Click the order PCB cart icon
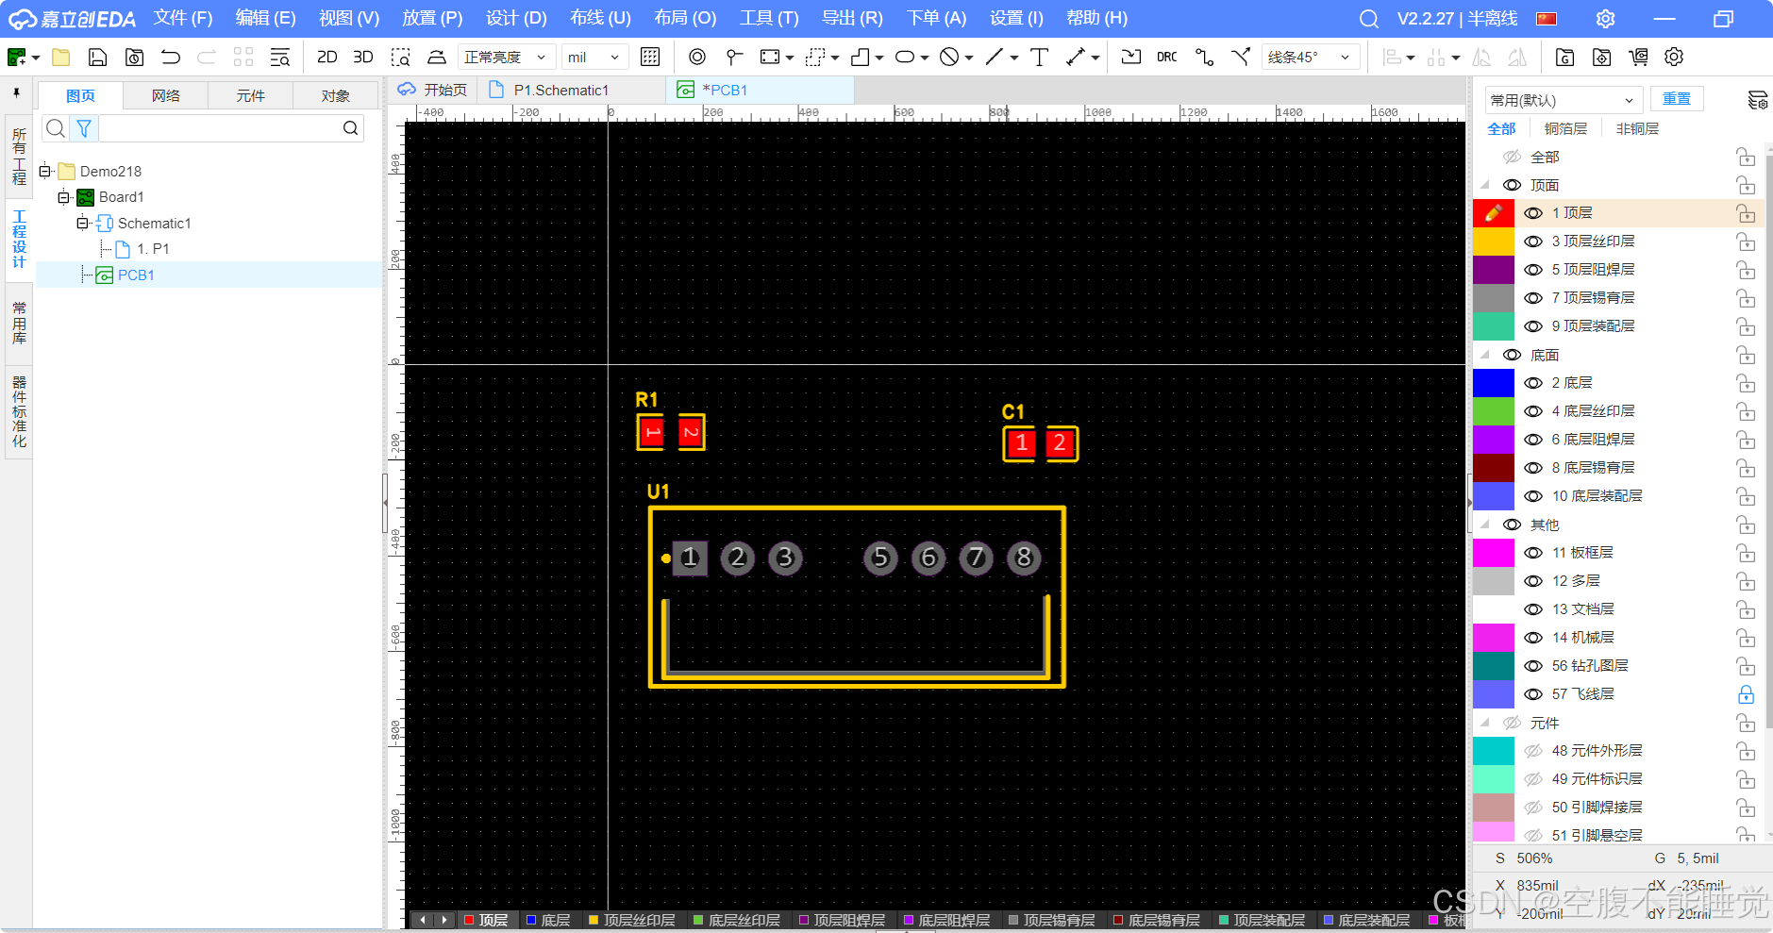Viewport: 1773px width, 933px height. pos(1638,58)
